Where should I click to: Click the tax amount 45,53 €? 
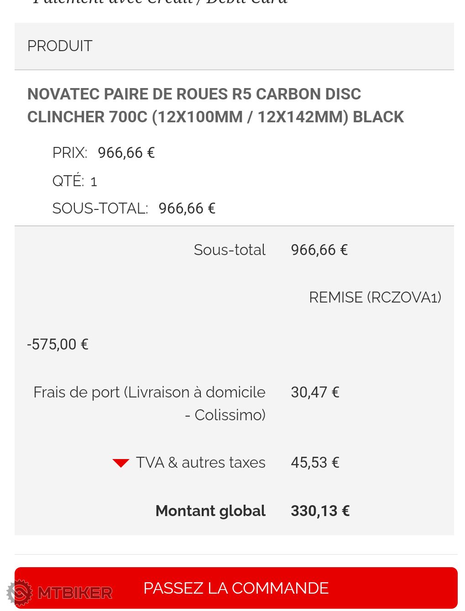315,463
